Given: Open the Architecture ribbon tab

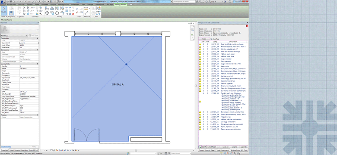Looking at the screenshot, I should point(11,4).
